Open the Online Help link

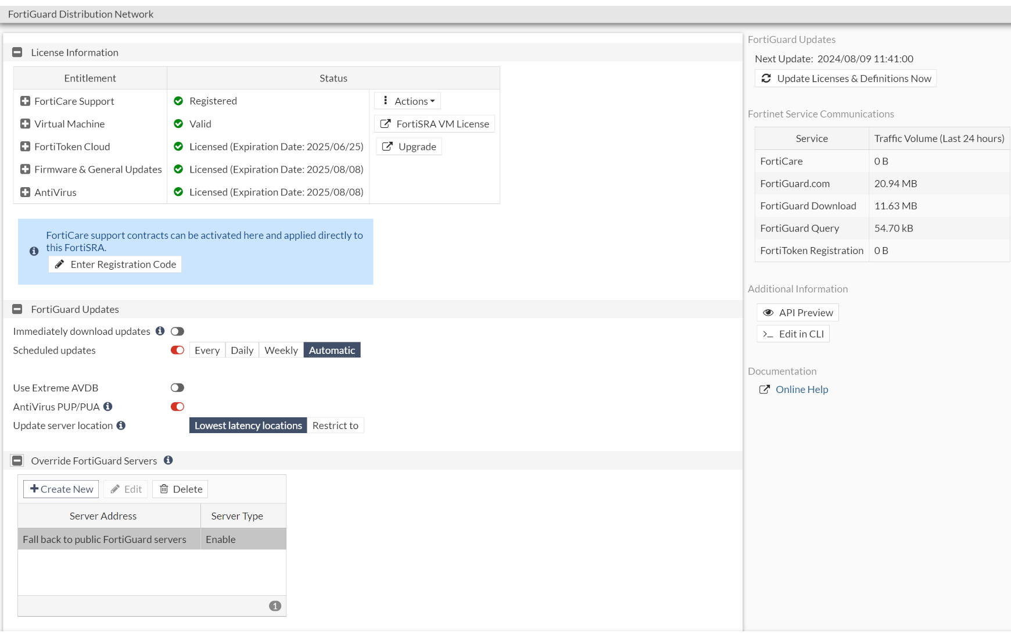click(801, 389)
